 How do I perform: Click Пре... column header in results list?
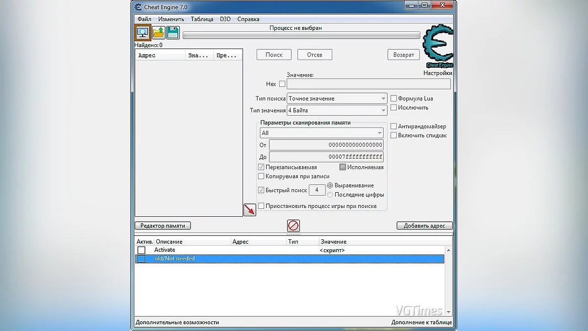[228, 55]
